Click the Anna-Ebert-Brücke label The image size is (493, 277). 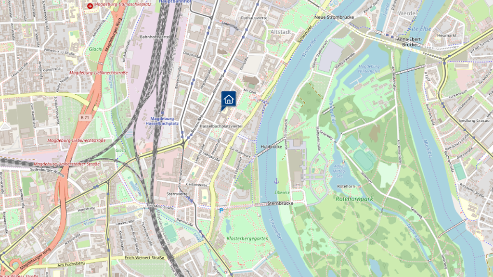pos(409,42)
